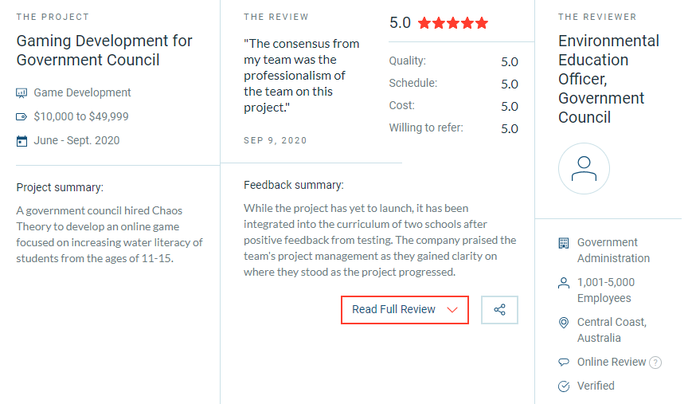This screenshot has width=692, height=404.
Task: Click the reviewer avatar profile icon
Action: coord(584,169)
